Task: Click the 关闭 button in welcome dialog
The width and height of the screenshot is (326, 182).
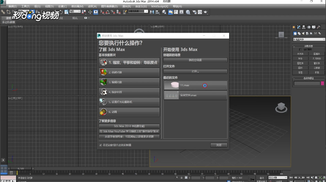Action: [219, 145]
